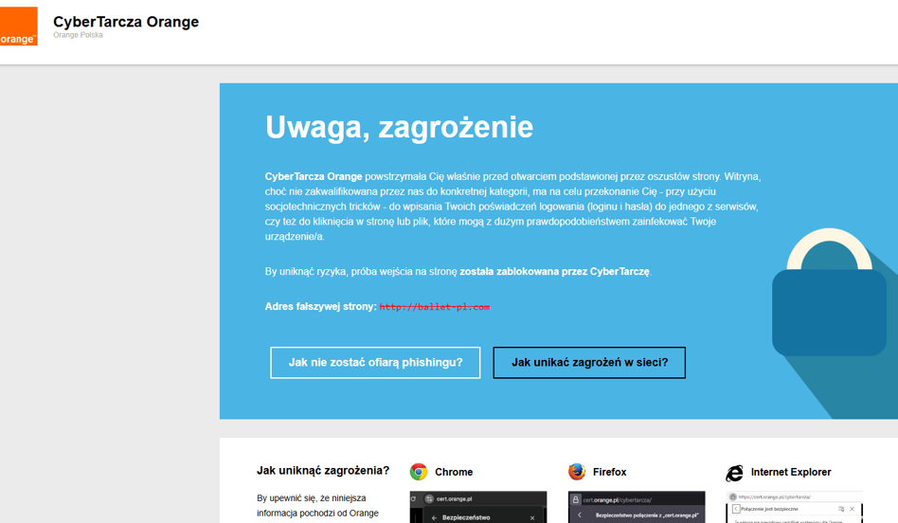Click the 'Uwaga, zagrożenie' heading
898x523 pixels.
(x=399, y=127)
